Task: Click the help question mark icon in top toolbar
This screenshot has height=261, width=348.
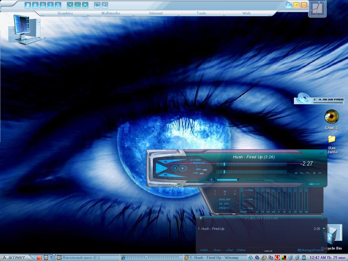Action: click(x=50, y=5)
